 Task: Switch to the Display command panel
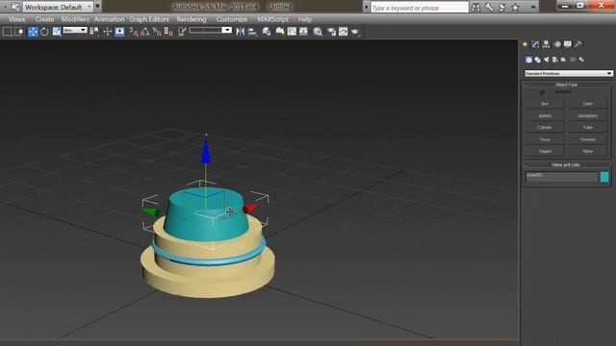(x=567, y=44)
